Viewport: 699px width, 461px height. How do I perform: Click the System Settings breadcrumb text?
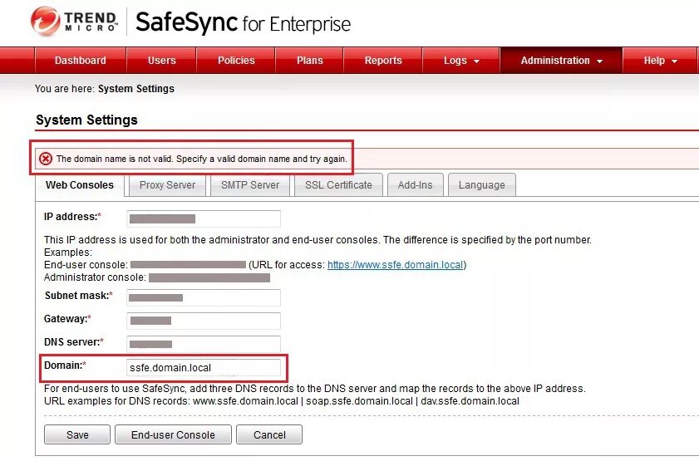pyautogui.click(x=136, y=89)
